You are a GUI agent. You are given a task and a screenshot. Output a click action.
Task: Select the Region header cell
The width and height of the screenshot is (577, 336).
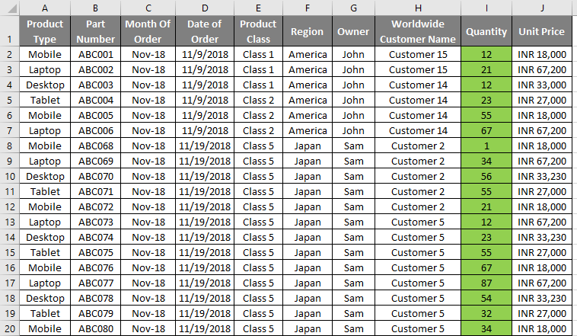pos(308,31)
